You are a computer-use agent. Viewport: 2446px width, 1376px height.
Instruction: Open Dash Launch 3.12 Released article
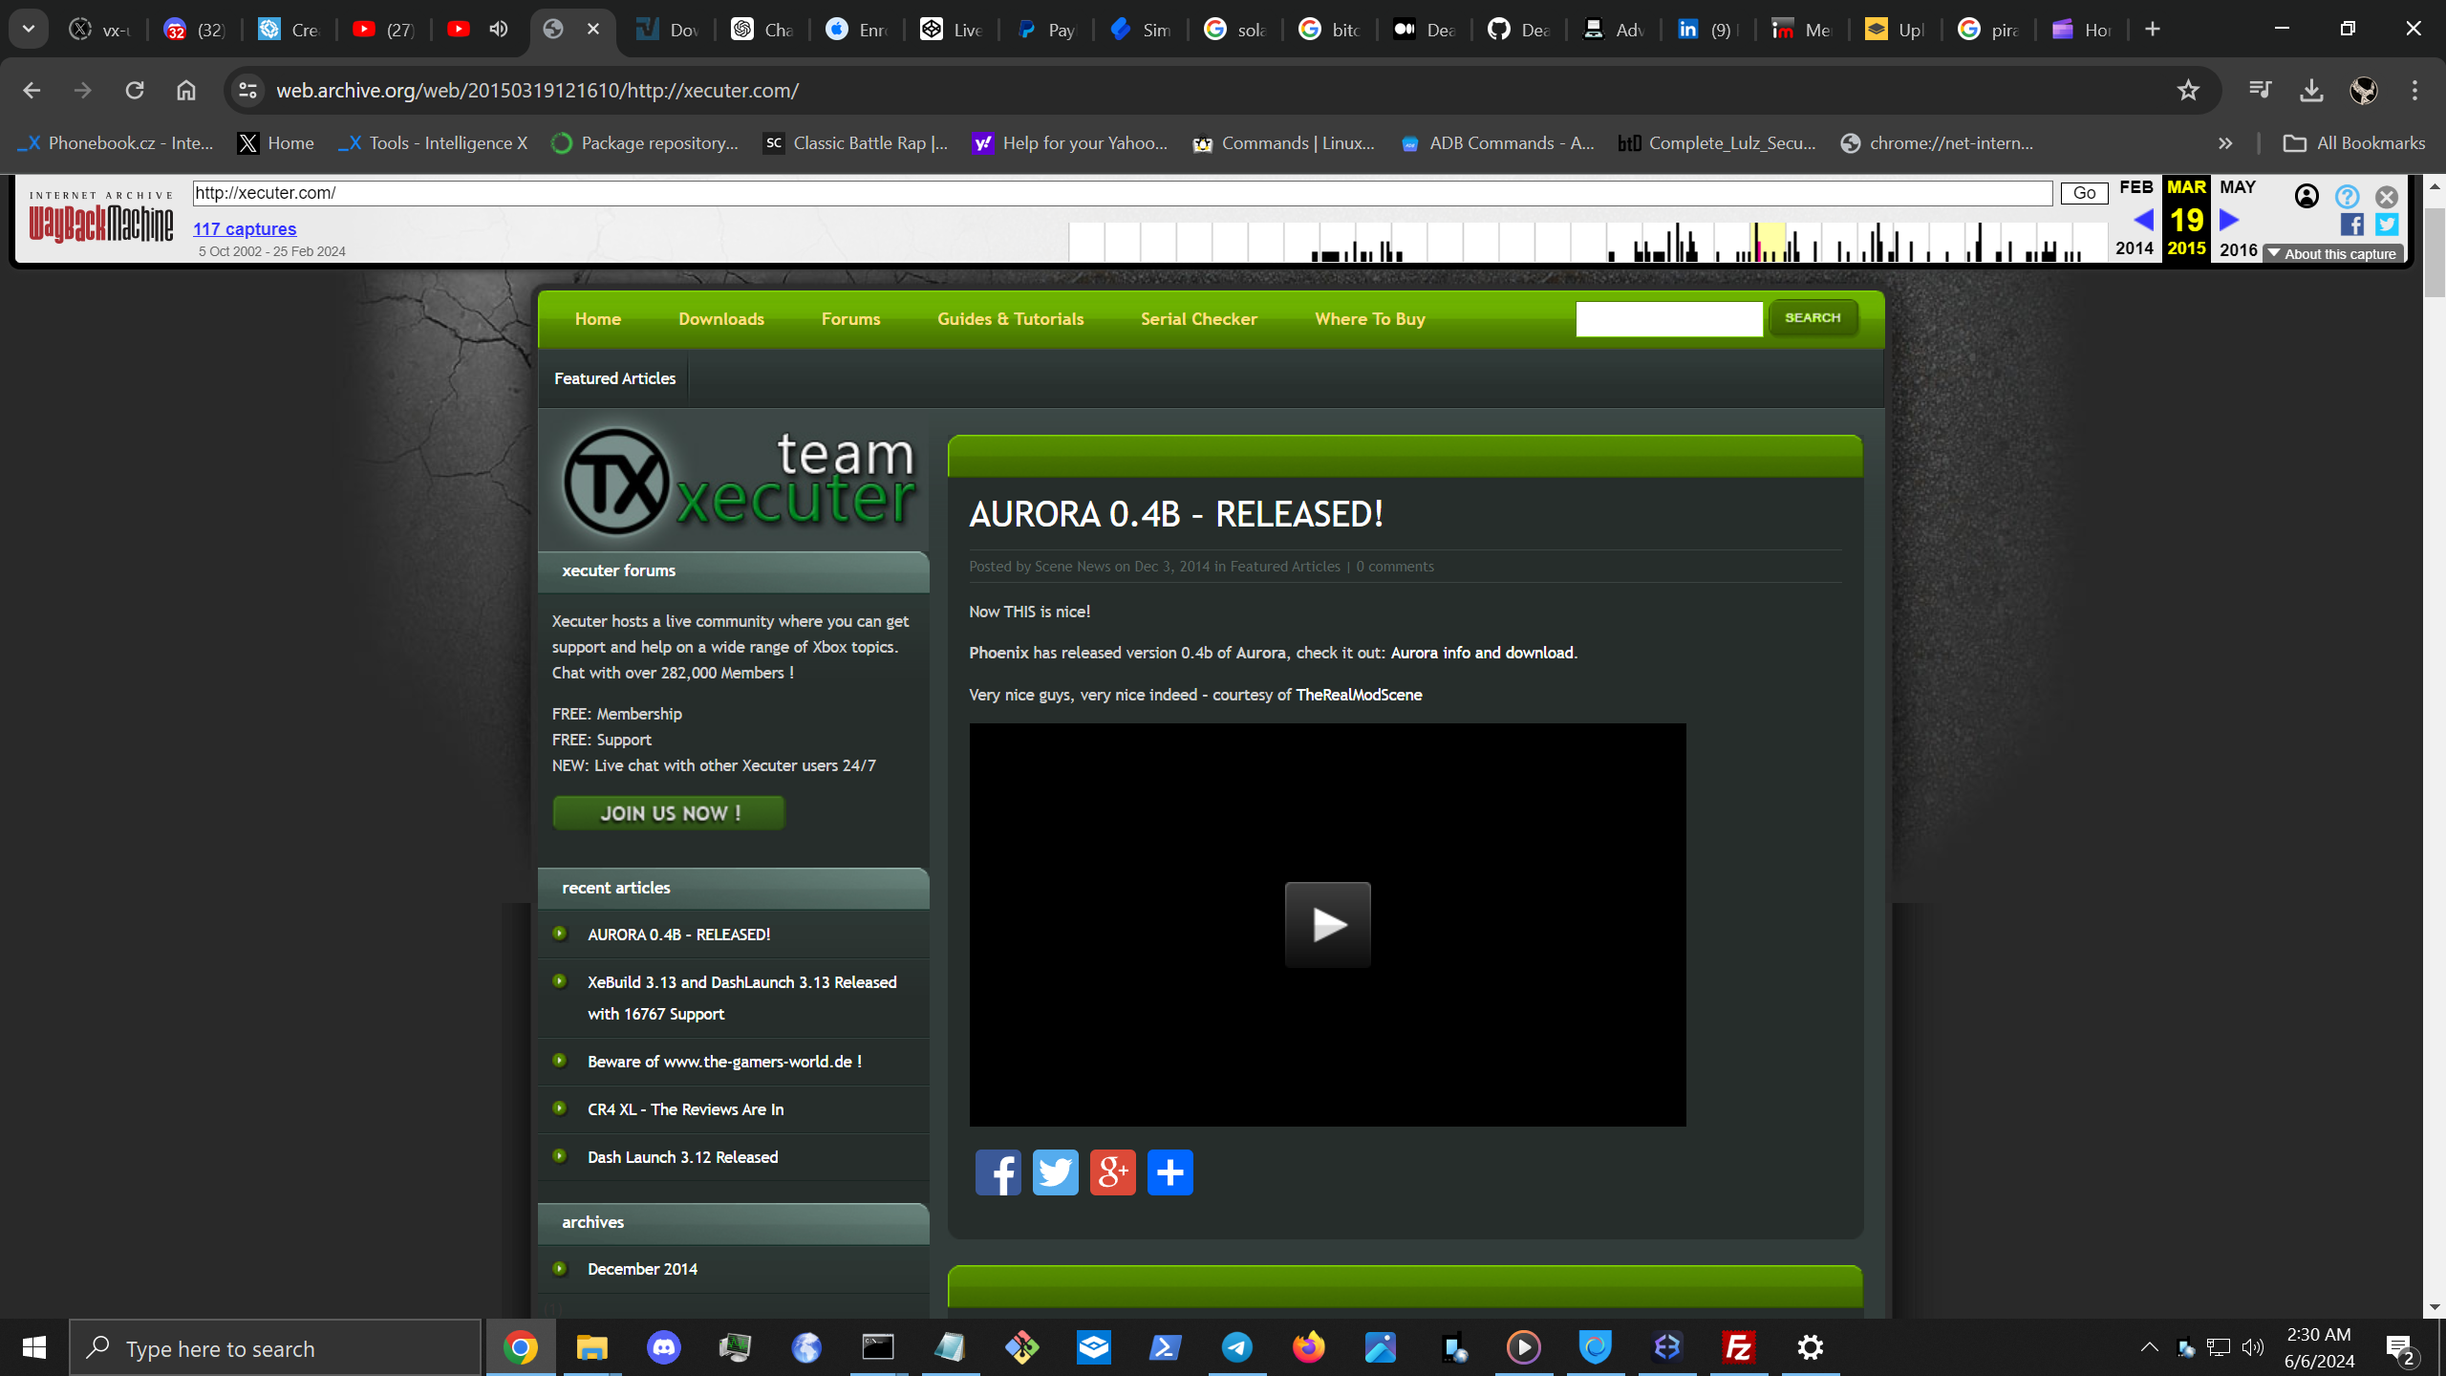(x=682, y=1157)
